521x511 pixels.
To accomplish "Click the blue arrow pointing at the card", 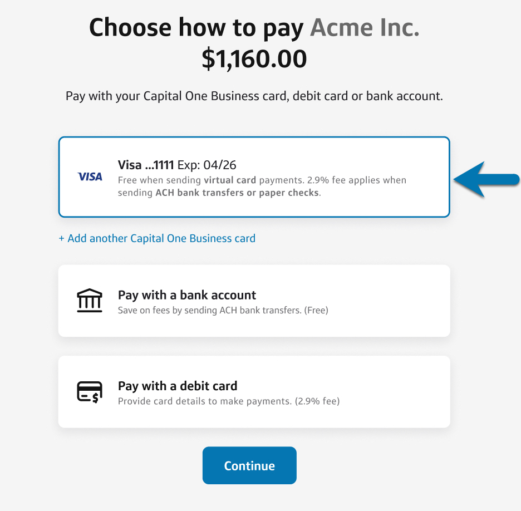I will point(488,179).
